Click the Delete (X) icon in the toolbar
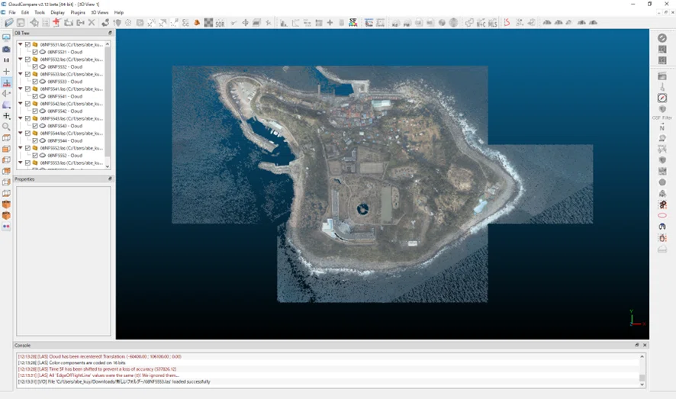676x399 pixels. click(x=92, y=22)
